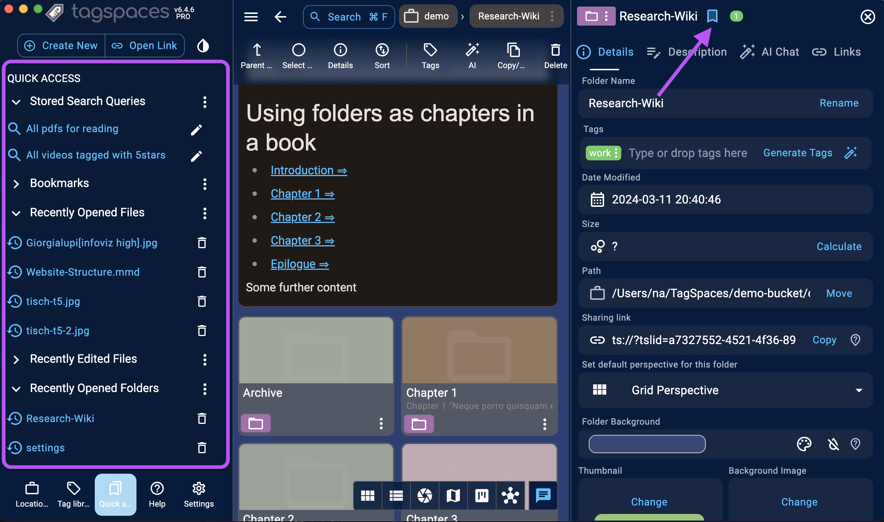Open the Chapter 2 link
This screenshot has width=884, height=522.
[x=302, y=217]
